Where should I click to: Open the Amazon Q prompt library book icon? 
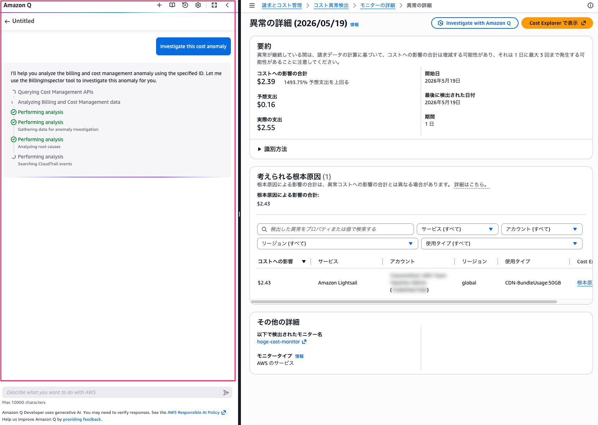[172, 5]
